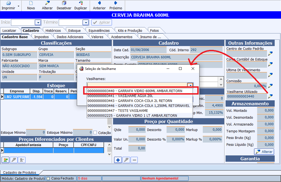This screenshot has width=281, height=182.
Task: Click the Estoque Mínimo input field
Action: click(x=36, y=133)
